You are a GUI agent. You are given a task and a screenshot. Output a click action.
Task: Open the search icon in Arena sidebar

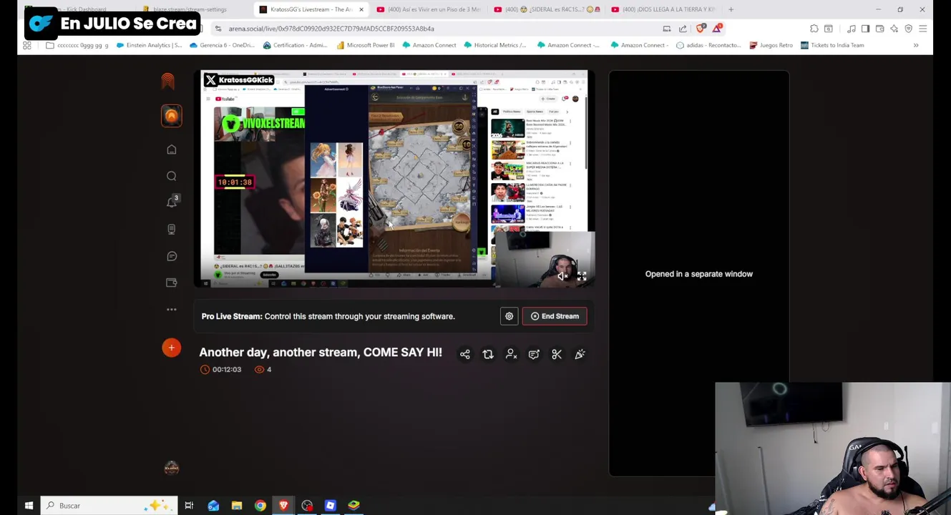[x=172, y=176]
